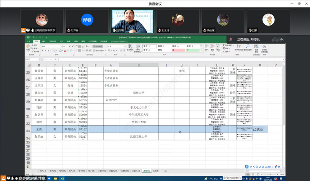Image resolution: width=310 pixels, height=181 pixels.
Task: Click the floating assistant icon near the bottom-right of the sheet
Action: tap(247, 167)
